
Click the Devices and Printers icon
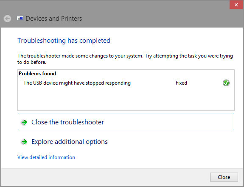pos(20,18)
